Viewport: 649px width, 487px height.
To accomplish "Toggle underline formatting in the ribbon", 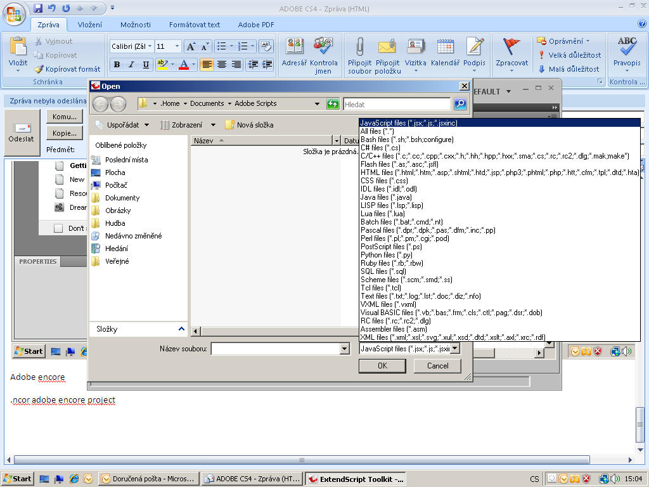I will [x=146, y=64].
